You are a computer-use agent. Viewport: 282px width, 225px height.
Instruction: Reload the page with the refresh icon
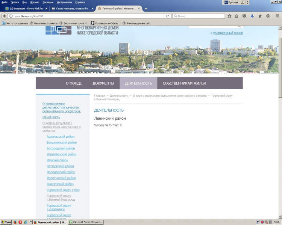(x=167, y=16)
